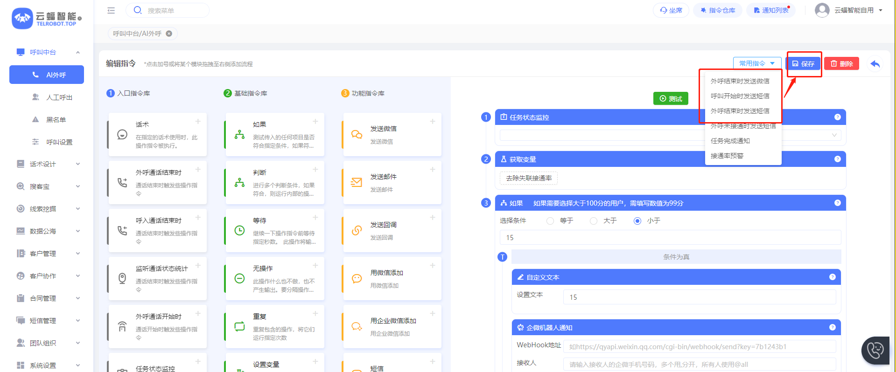Select the 等于 radio option
This screenshot has width=896, height=372.
pos(550,221)
